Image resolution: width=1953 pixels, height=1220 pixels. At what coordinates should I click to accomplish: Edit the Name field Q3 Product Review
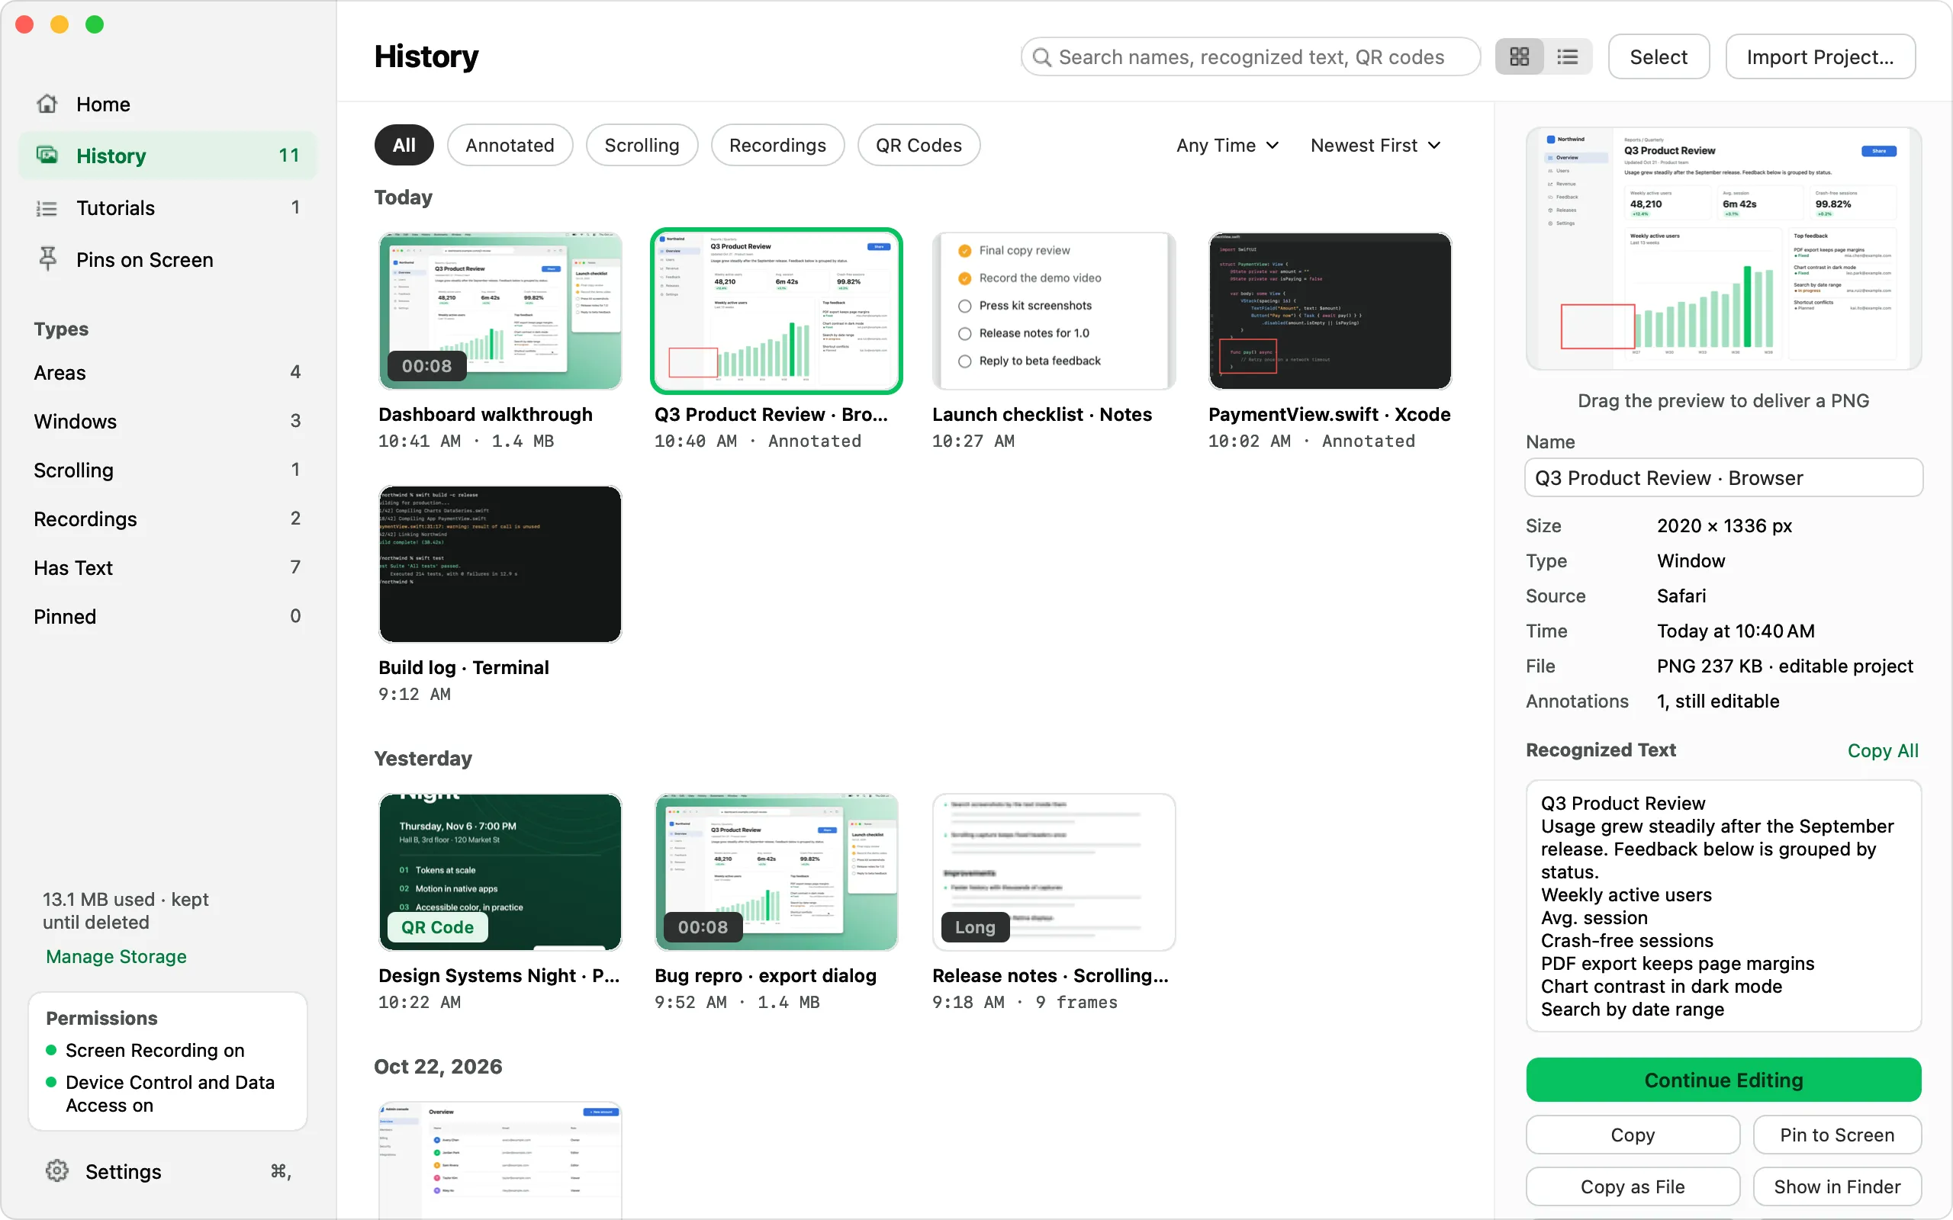1723,477
